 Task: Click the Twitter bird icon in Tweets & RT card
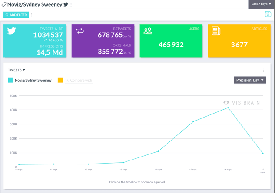(12, 31)
